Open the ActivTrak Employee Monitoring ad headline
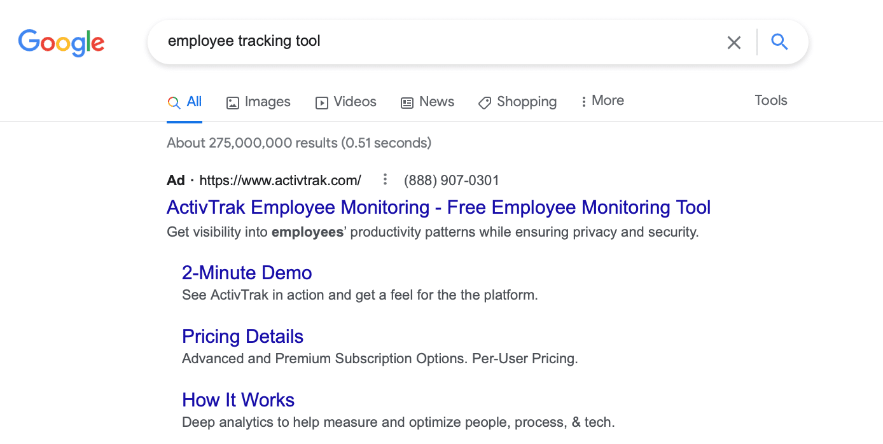 [439, 207]
